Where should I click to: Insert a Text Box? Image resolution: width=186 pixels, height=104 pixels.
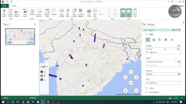95,13
